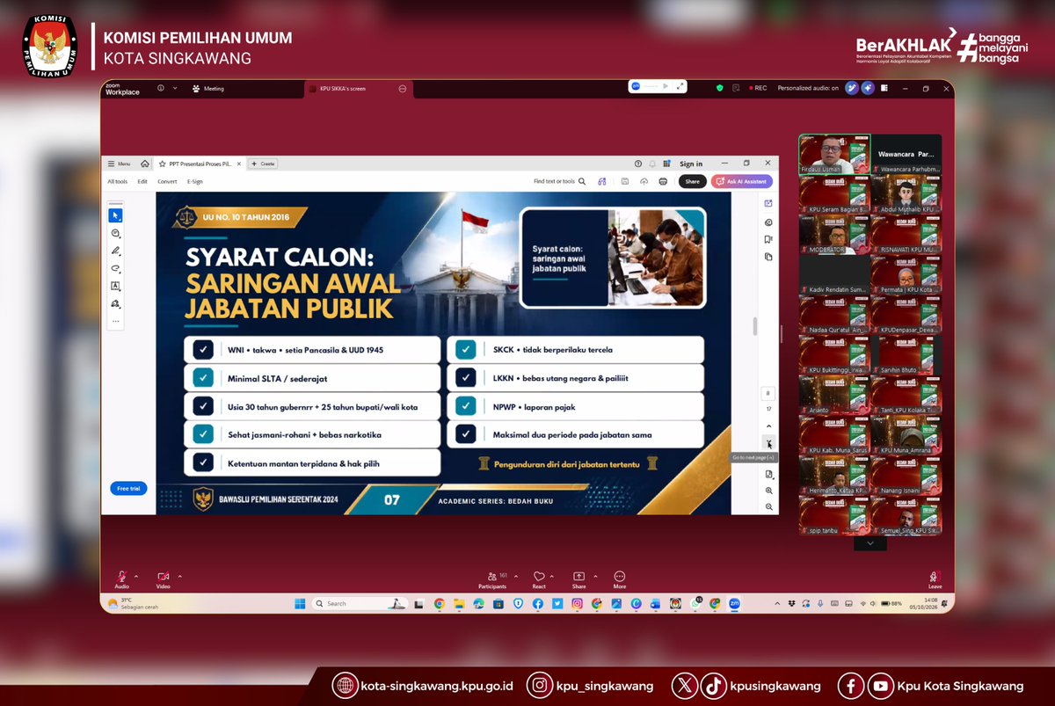1055x706 pixels.
Task: Close the PPT Presentasi document tab
Action: tap(239, 164)
